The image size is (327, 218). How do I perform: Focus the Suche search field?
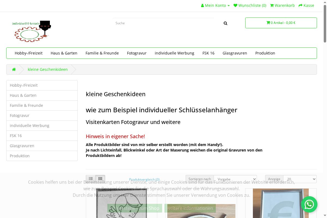coord(163,23)
